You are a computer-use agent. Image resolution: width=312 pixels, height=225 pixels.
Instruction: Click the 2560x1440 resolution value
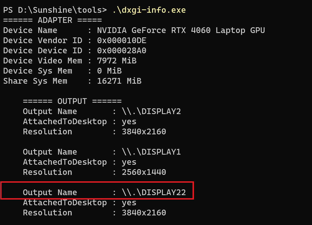(x=144, y=172)
